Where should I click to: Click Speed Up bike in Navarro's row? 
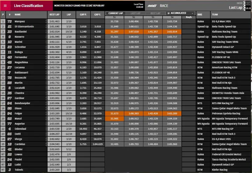click(203, 37)
